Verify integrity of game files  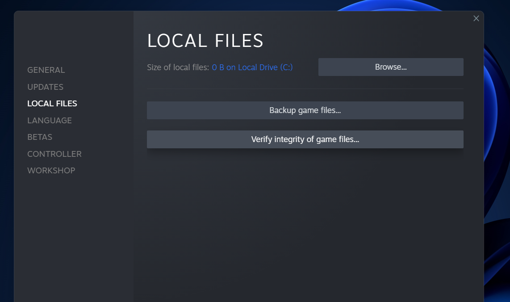click(305, 139)
